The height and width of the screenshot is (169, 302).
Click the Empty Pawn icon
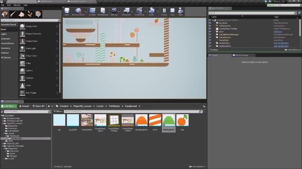(22, 41)
